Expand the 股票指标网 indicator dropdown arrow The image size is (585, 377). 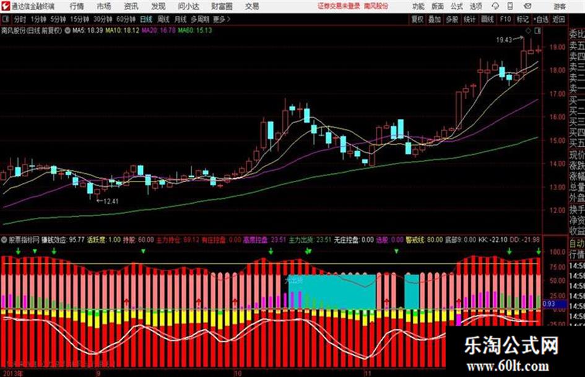pyautogui.click(x=4, y=240)
